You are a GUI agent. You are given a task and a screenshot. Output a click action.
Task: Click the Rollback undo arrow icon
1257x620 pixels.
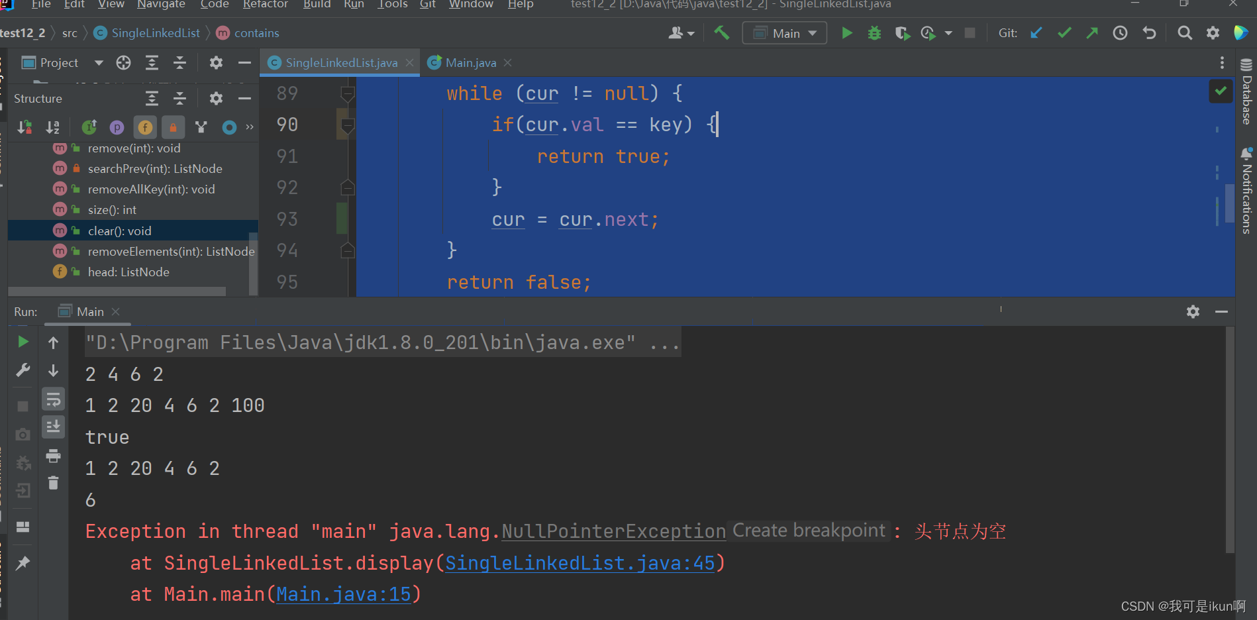point(1149,33)
